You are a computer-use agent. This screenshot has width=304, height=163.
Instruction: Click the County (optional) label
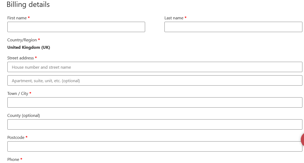coord(24,116)
